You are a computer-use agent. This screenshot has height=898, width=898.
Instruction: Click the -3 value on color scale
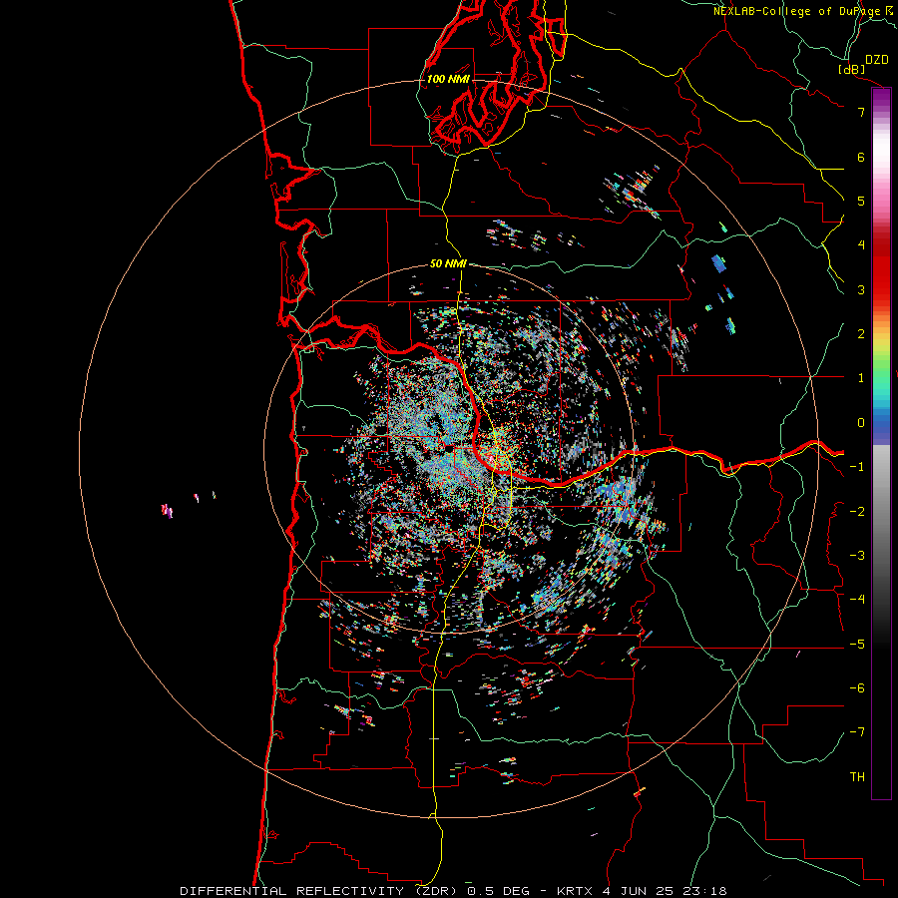[857, 556]
